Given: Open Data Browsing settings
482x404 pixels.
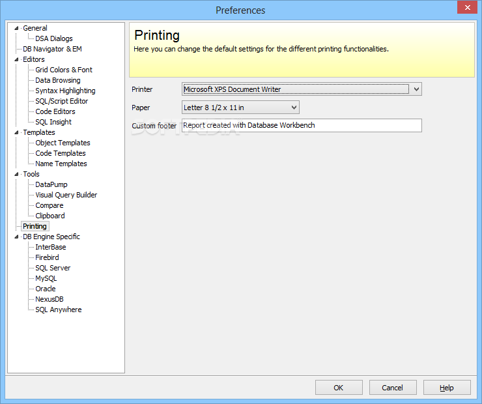Looking at the screenshot, I should pyautogui.click(x=58, y=80).
